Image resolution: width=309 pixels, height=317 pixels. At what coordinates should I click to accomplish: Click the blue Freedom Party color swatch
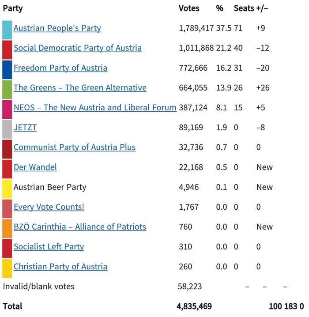click(7, 69)
